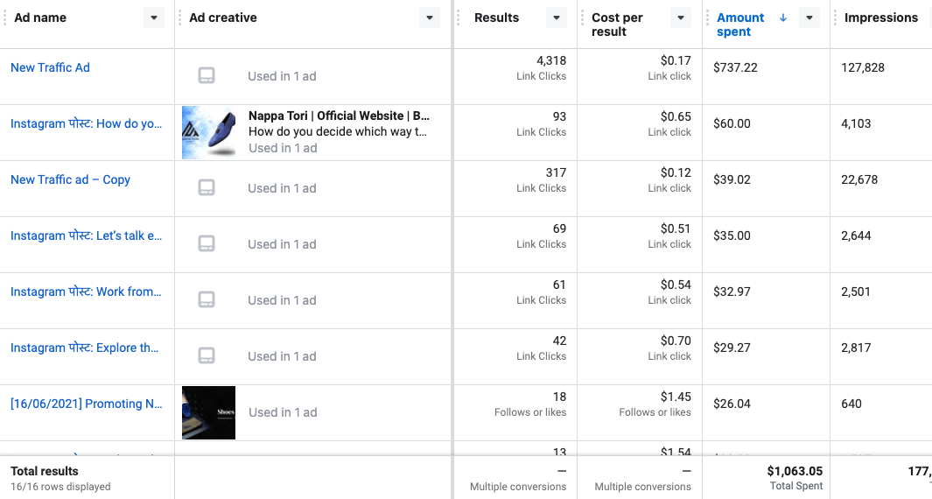
Task: Click the 22,678 impressions cell
Action: (858, 179)
